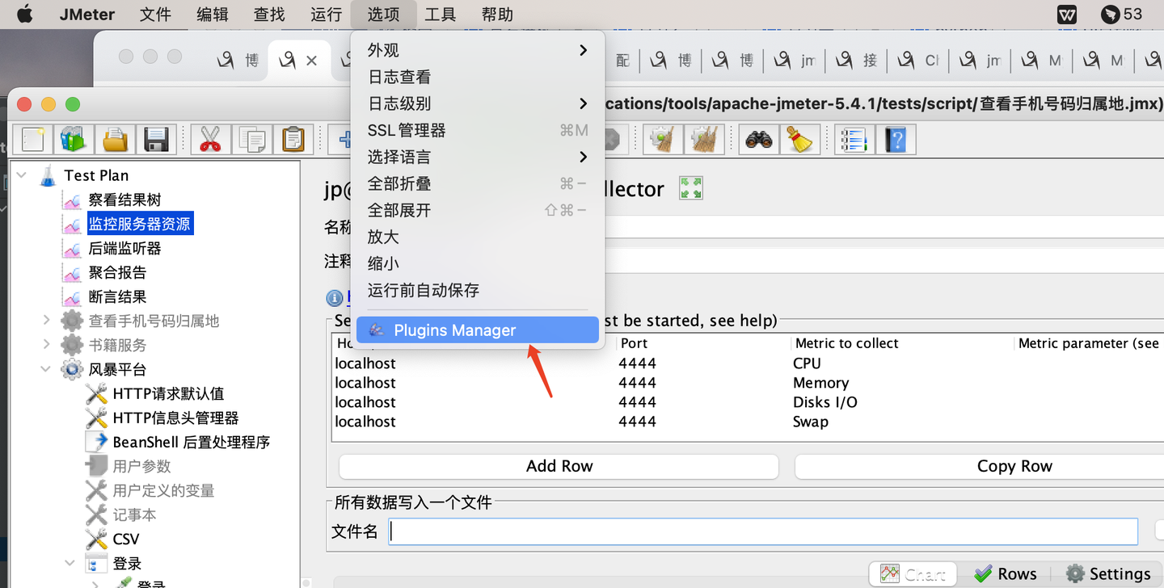The height and width of the screenshot is (588, 1164).
Task: Open the 工具 menu in the menu bar
Action: (441, 14)
